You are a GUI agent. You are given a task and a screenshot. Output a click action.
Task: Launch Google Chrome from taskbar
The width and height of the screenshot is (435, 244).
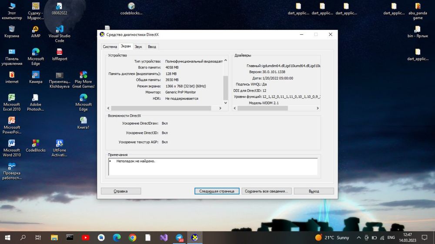(x=132, y=237)
